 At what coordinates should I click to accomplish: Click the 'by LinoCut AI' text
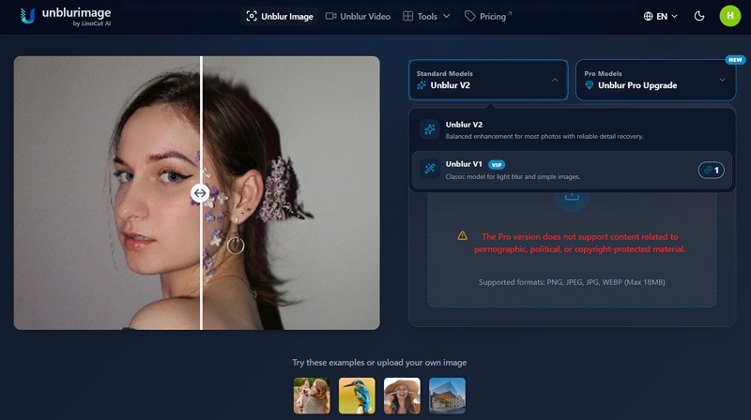[x=91, y=23]
